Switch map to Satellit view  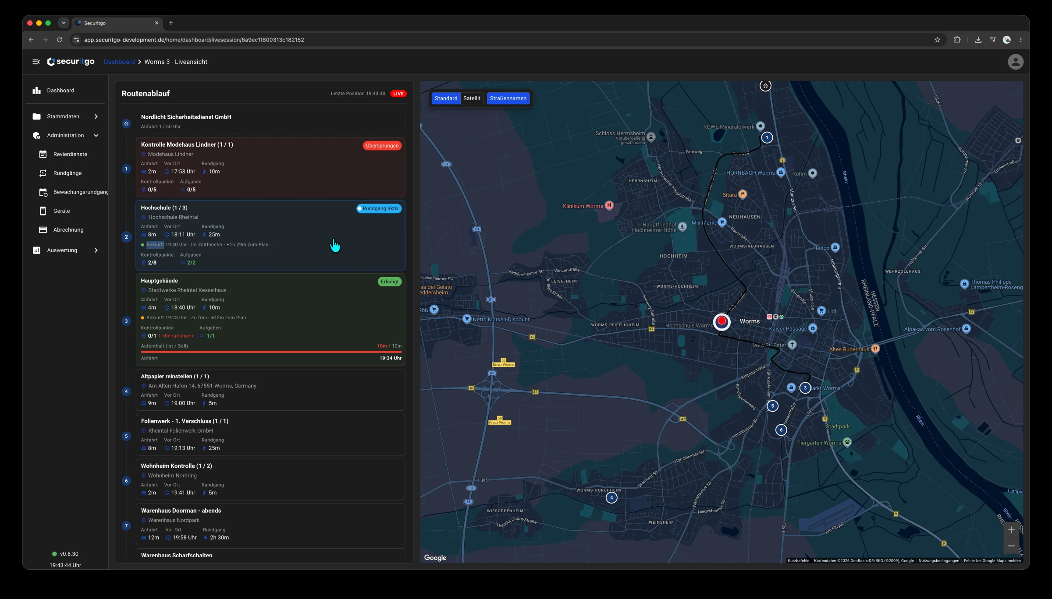click(x=472, y=99)
